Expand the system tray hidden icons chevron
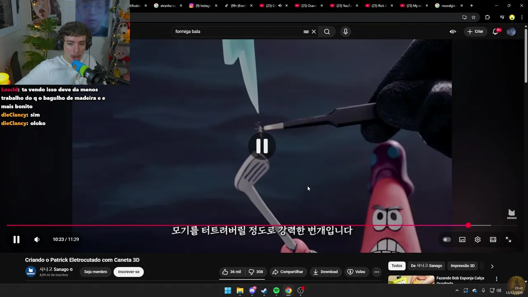The image size is (528, 297). point(457,291)
